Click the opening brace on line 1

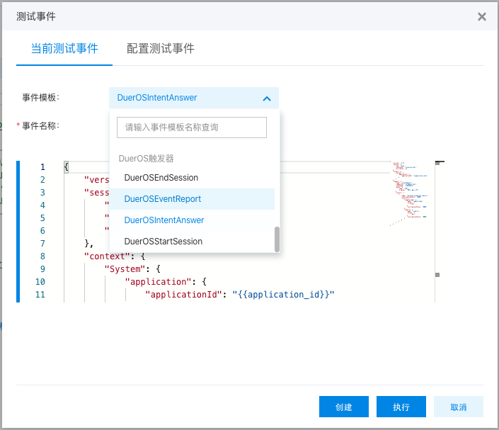click(x=67, y=167)
